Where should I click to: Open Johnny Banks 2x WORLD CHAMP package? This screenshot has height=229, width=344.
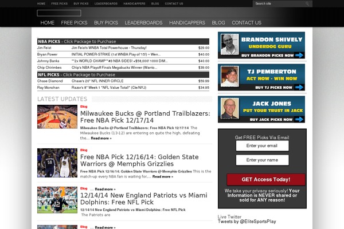point(119,61)
